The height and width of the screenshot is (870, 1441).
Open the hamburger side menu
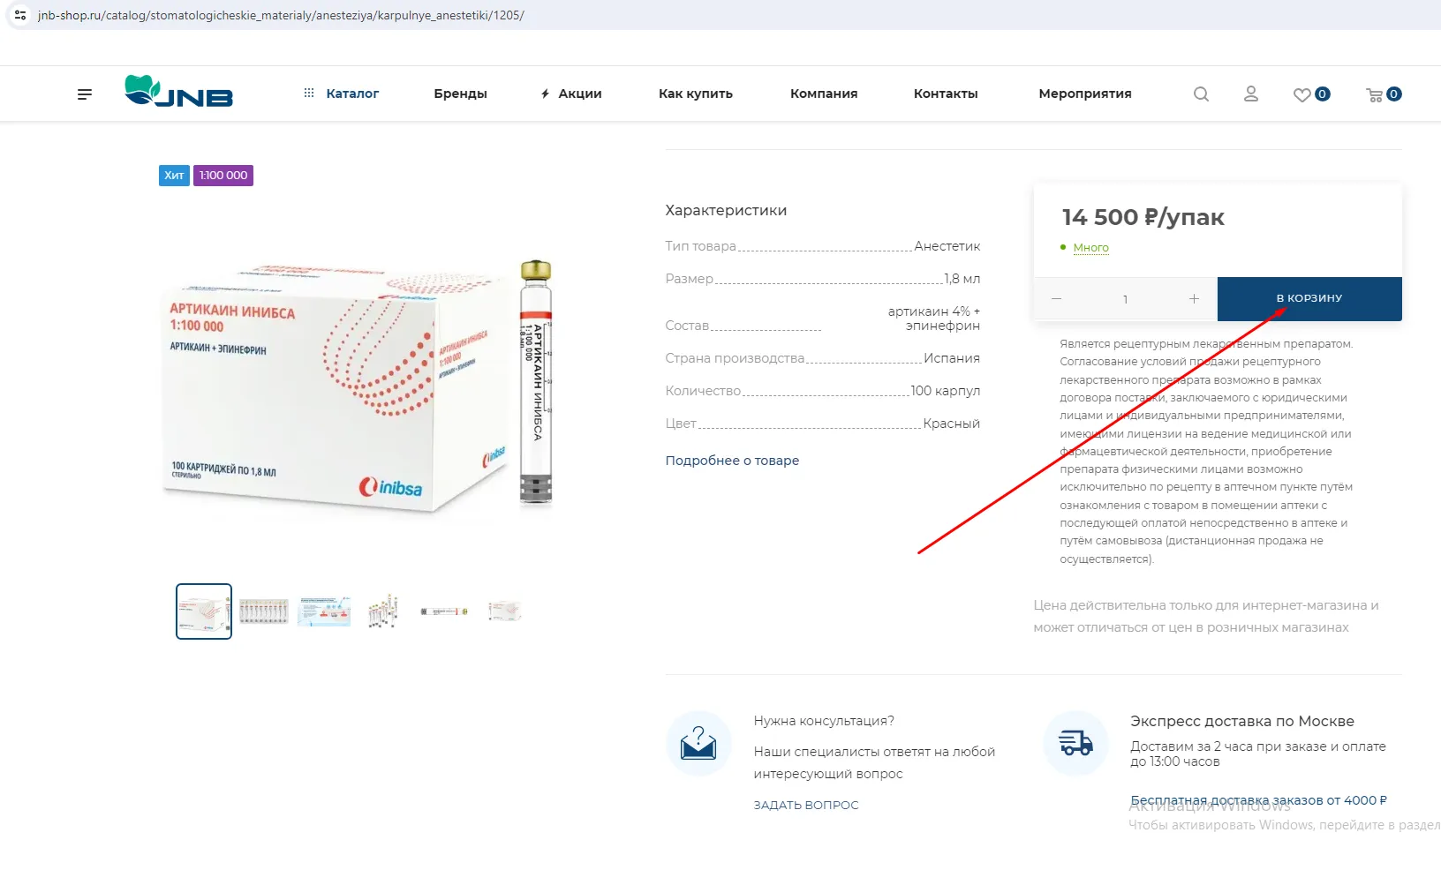[85, 94]
